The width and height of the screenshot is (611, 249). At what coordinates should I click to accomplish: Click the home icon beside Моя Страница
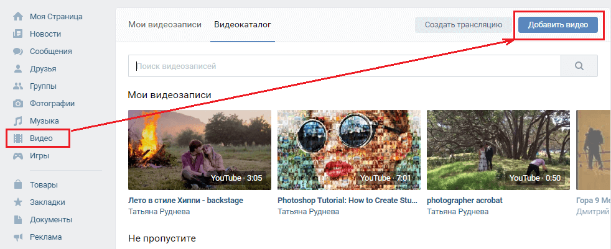[18, 17]
